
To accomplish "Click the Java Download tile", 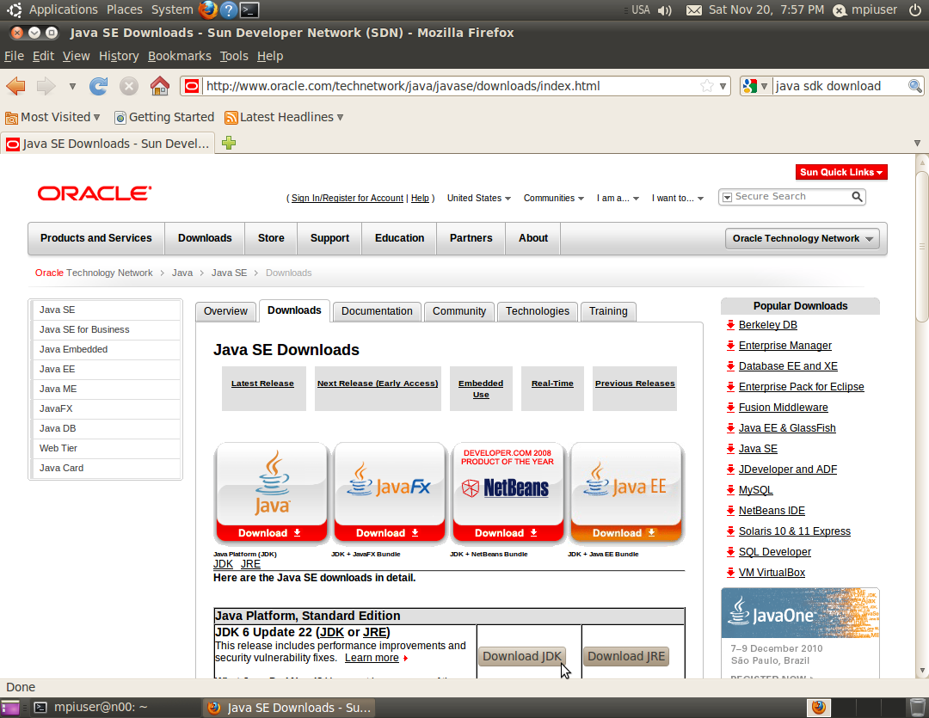I will [x=271, y=493].
